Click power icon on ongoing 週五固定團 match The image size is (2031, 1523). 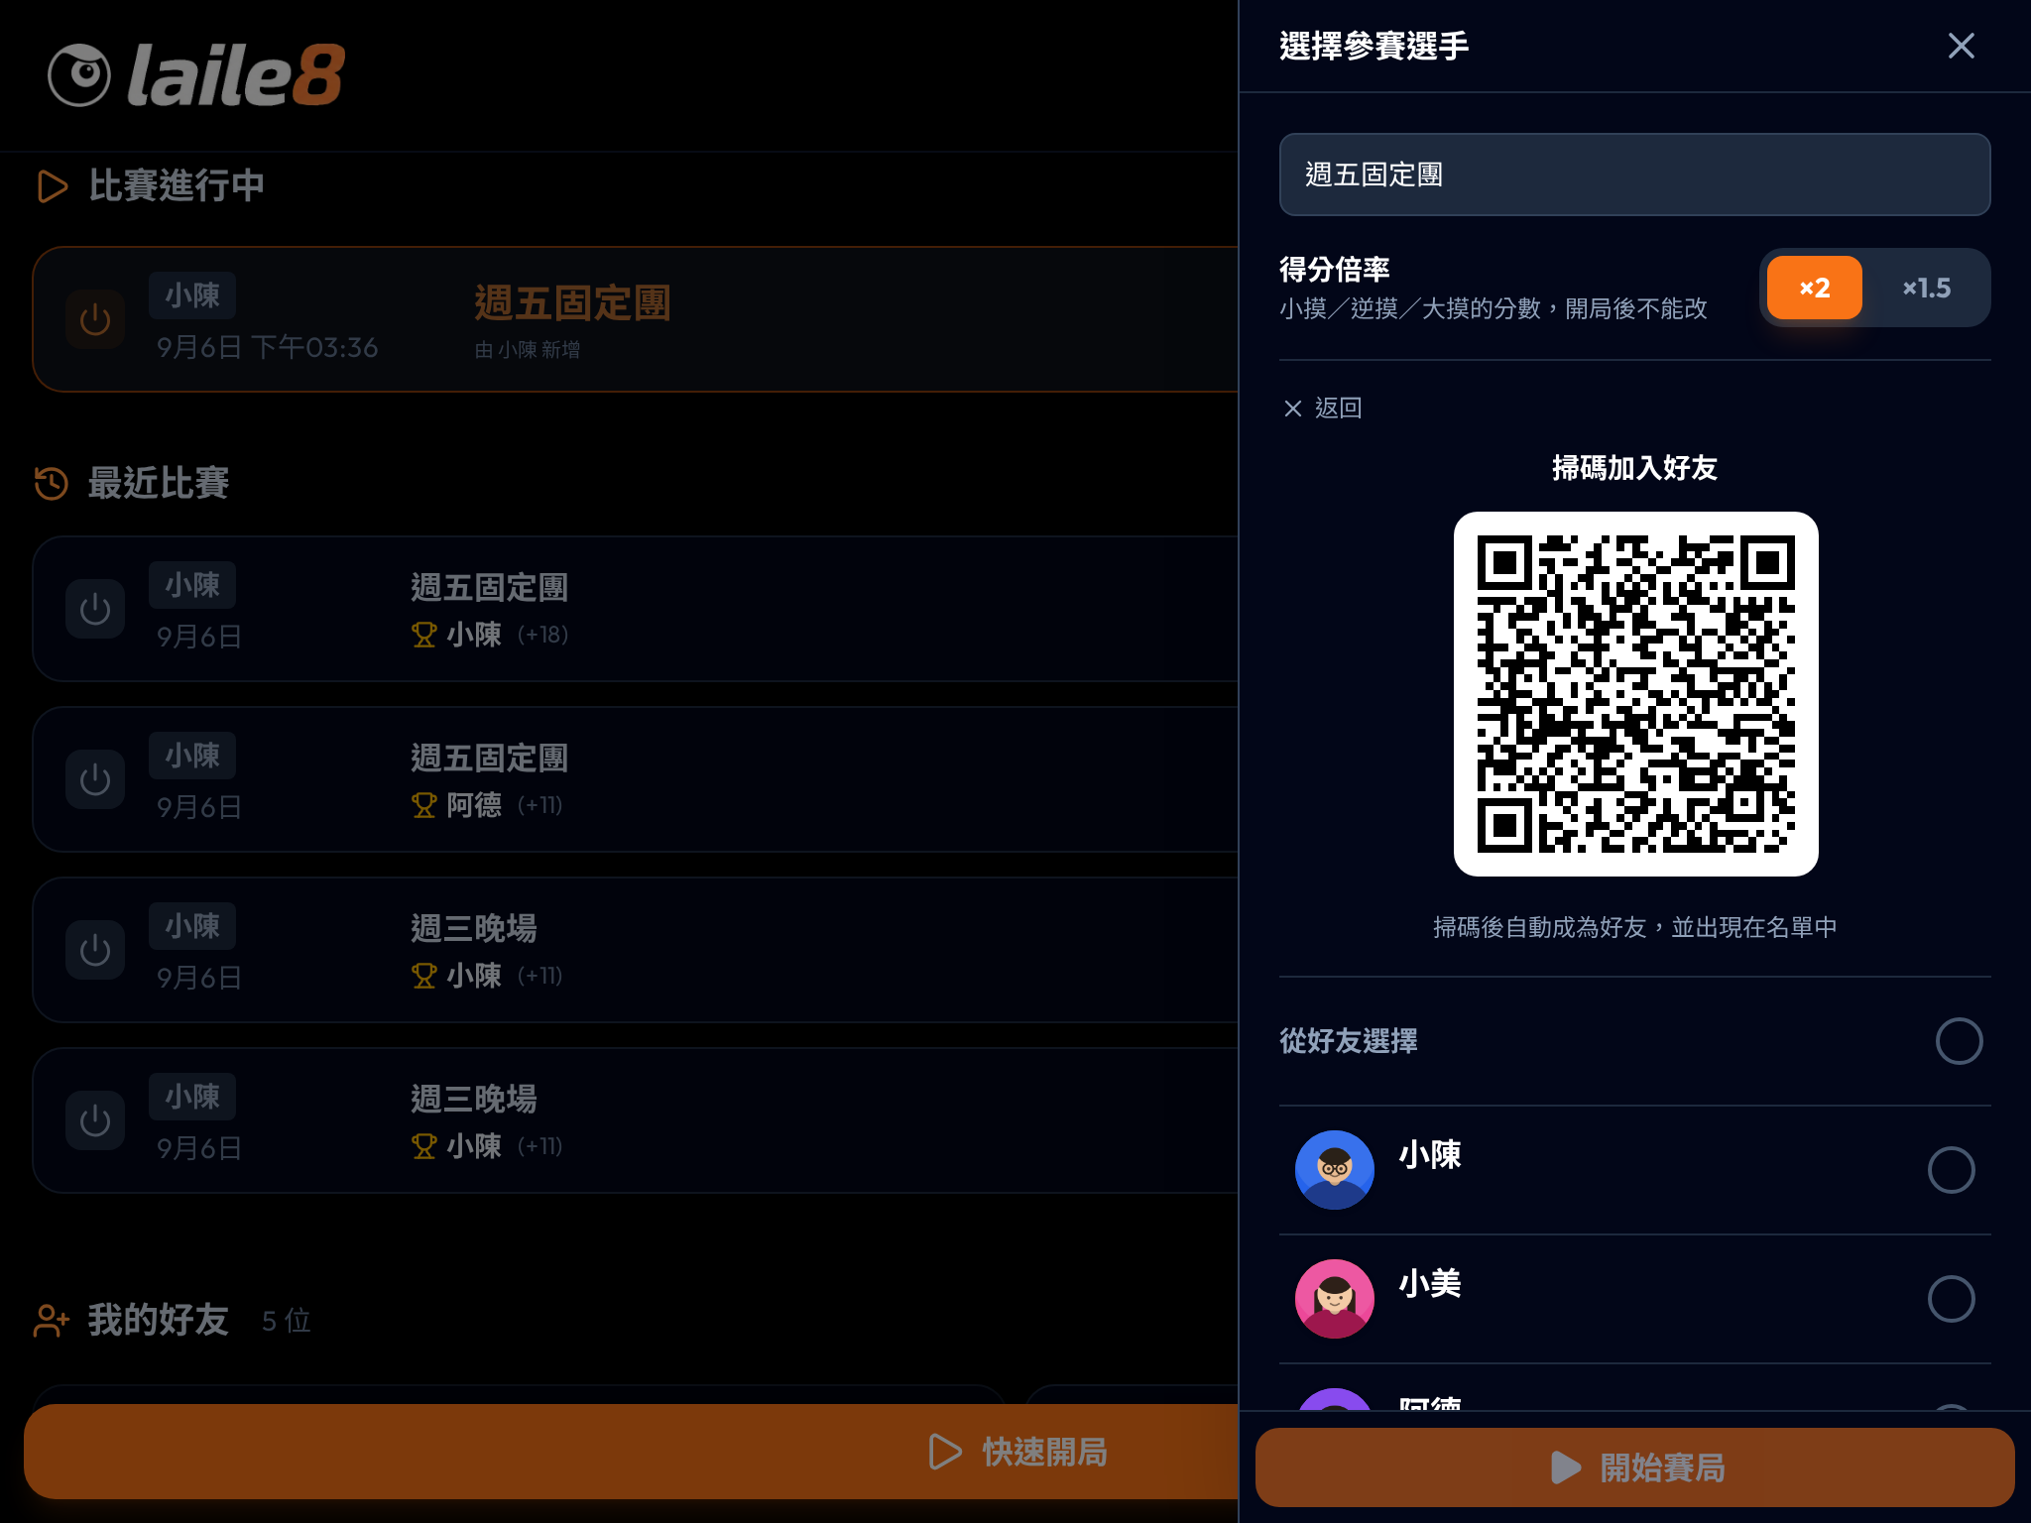95,319
